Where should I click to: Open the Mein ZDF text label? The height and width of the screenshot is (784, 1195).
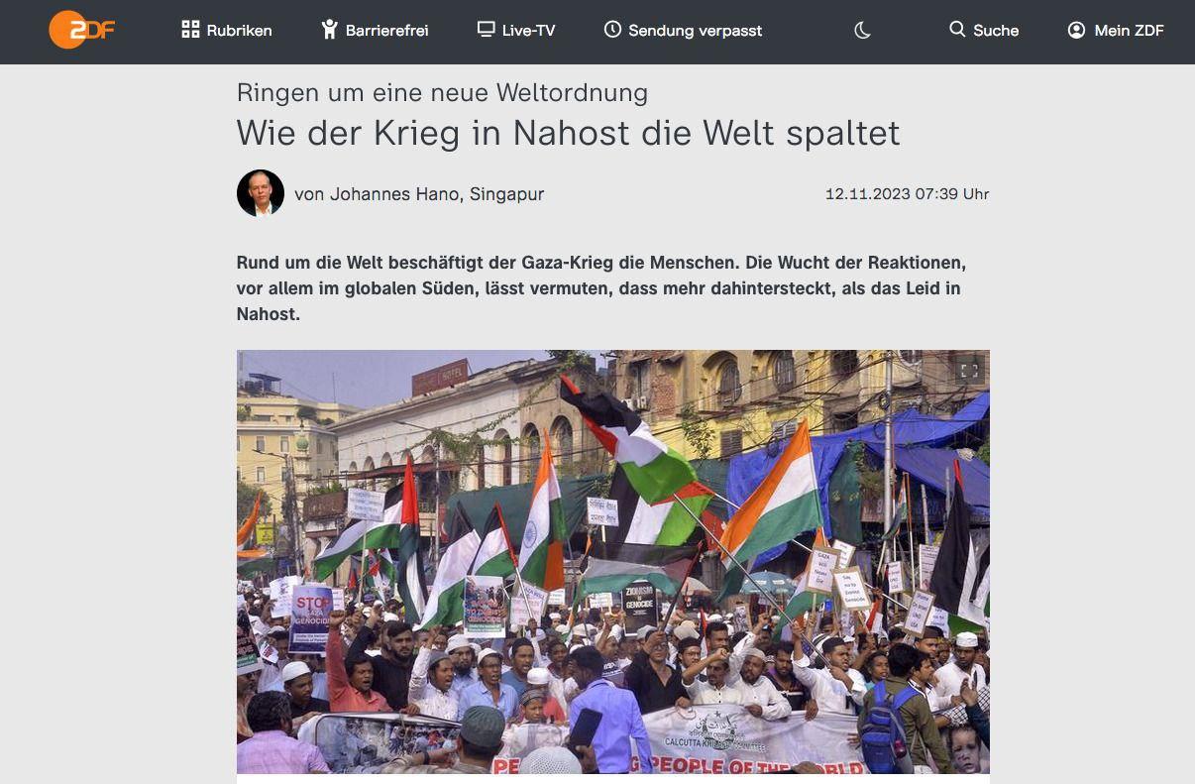1129,31
